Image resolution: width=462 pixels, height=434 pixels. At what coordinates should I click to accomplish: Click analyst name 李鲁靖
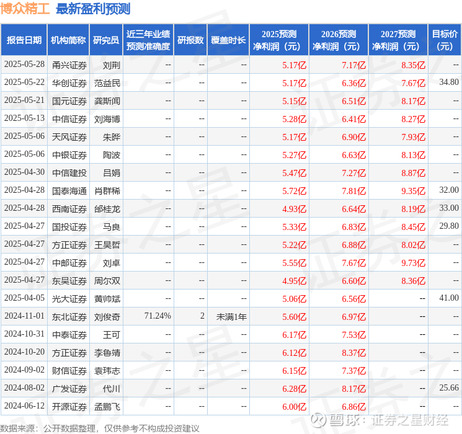[x=107, y=353]
